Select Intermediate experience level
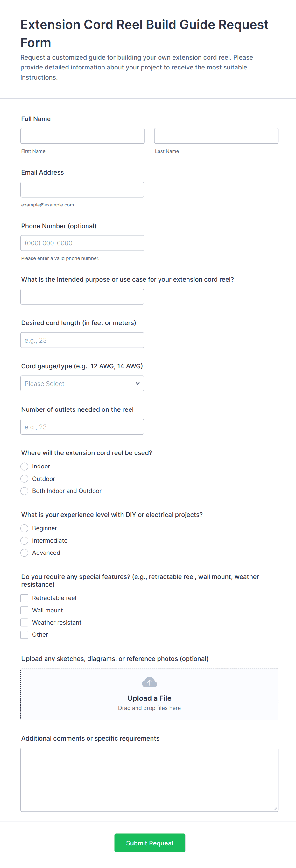 coord(24,540)
